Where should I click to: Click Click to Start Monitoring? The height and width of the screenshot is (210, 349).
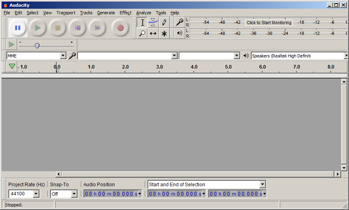pyautogui.click(x=269, y=23)
